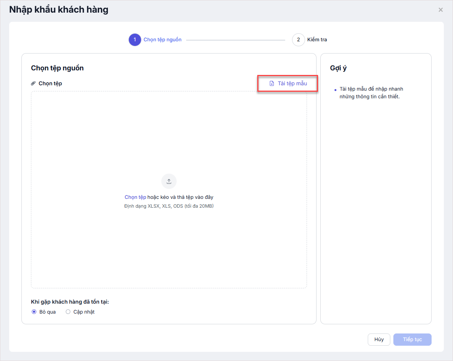Select the Bỏ qua radio button
This screenshot has width=453, height=361.
click(x=34, y=312)
